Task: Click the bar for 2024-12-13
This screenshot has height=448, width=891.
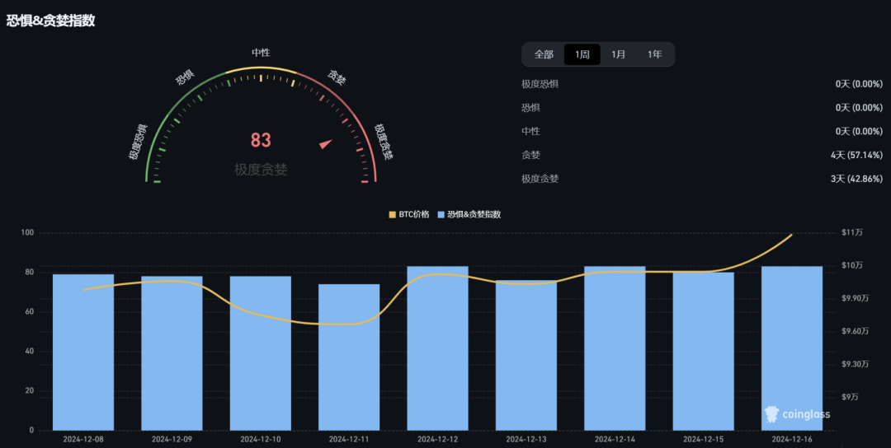Action: coord(526,355)
